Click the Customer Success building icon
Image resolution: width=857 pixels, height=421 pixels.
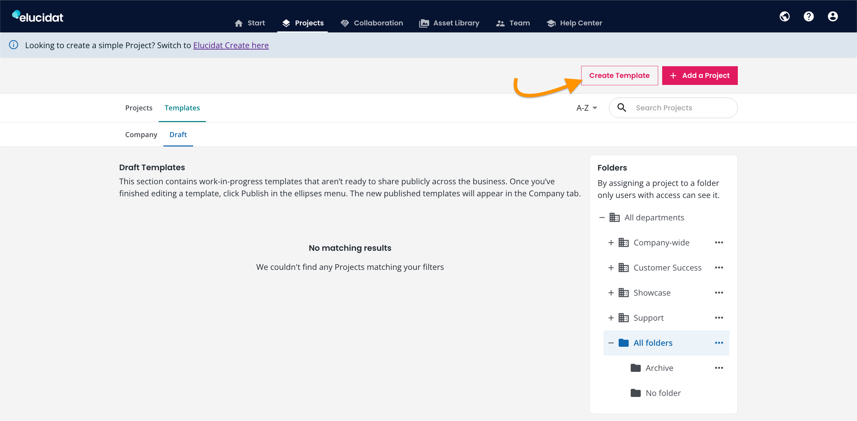(623, 268)
